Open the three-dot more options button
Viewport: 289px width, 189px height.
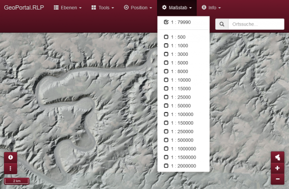click(11, 168)
